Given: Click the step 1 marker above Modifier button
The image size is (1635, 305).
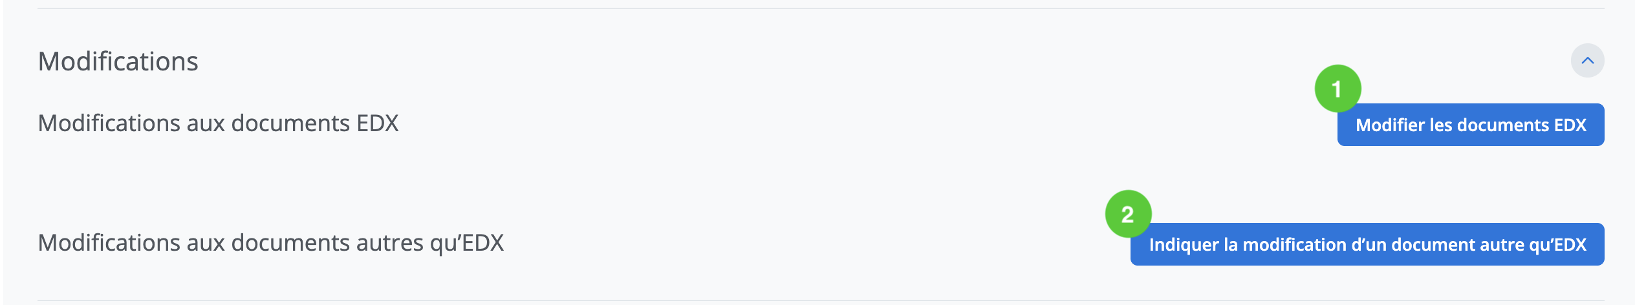Looking at the screenshot, I should (x=1337, y=89).
